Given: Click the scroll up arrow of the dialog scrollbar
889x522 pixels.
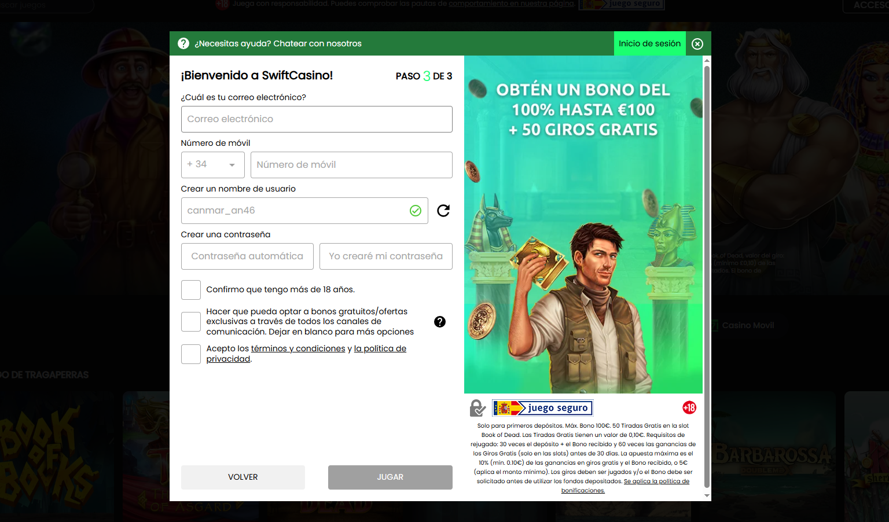Looking at the screenshot, I should point(707,60).
